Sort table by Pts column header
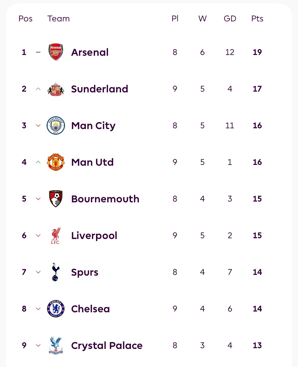298x367 pixels. [257, 19]
